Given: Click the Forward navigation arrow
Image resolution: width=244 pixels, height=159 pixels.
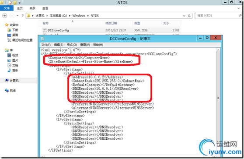Looking at the screenshot, I should click(12, 16).
